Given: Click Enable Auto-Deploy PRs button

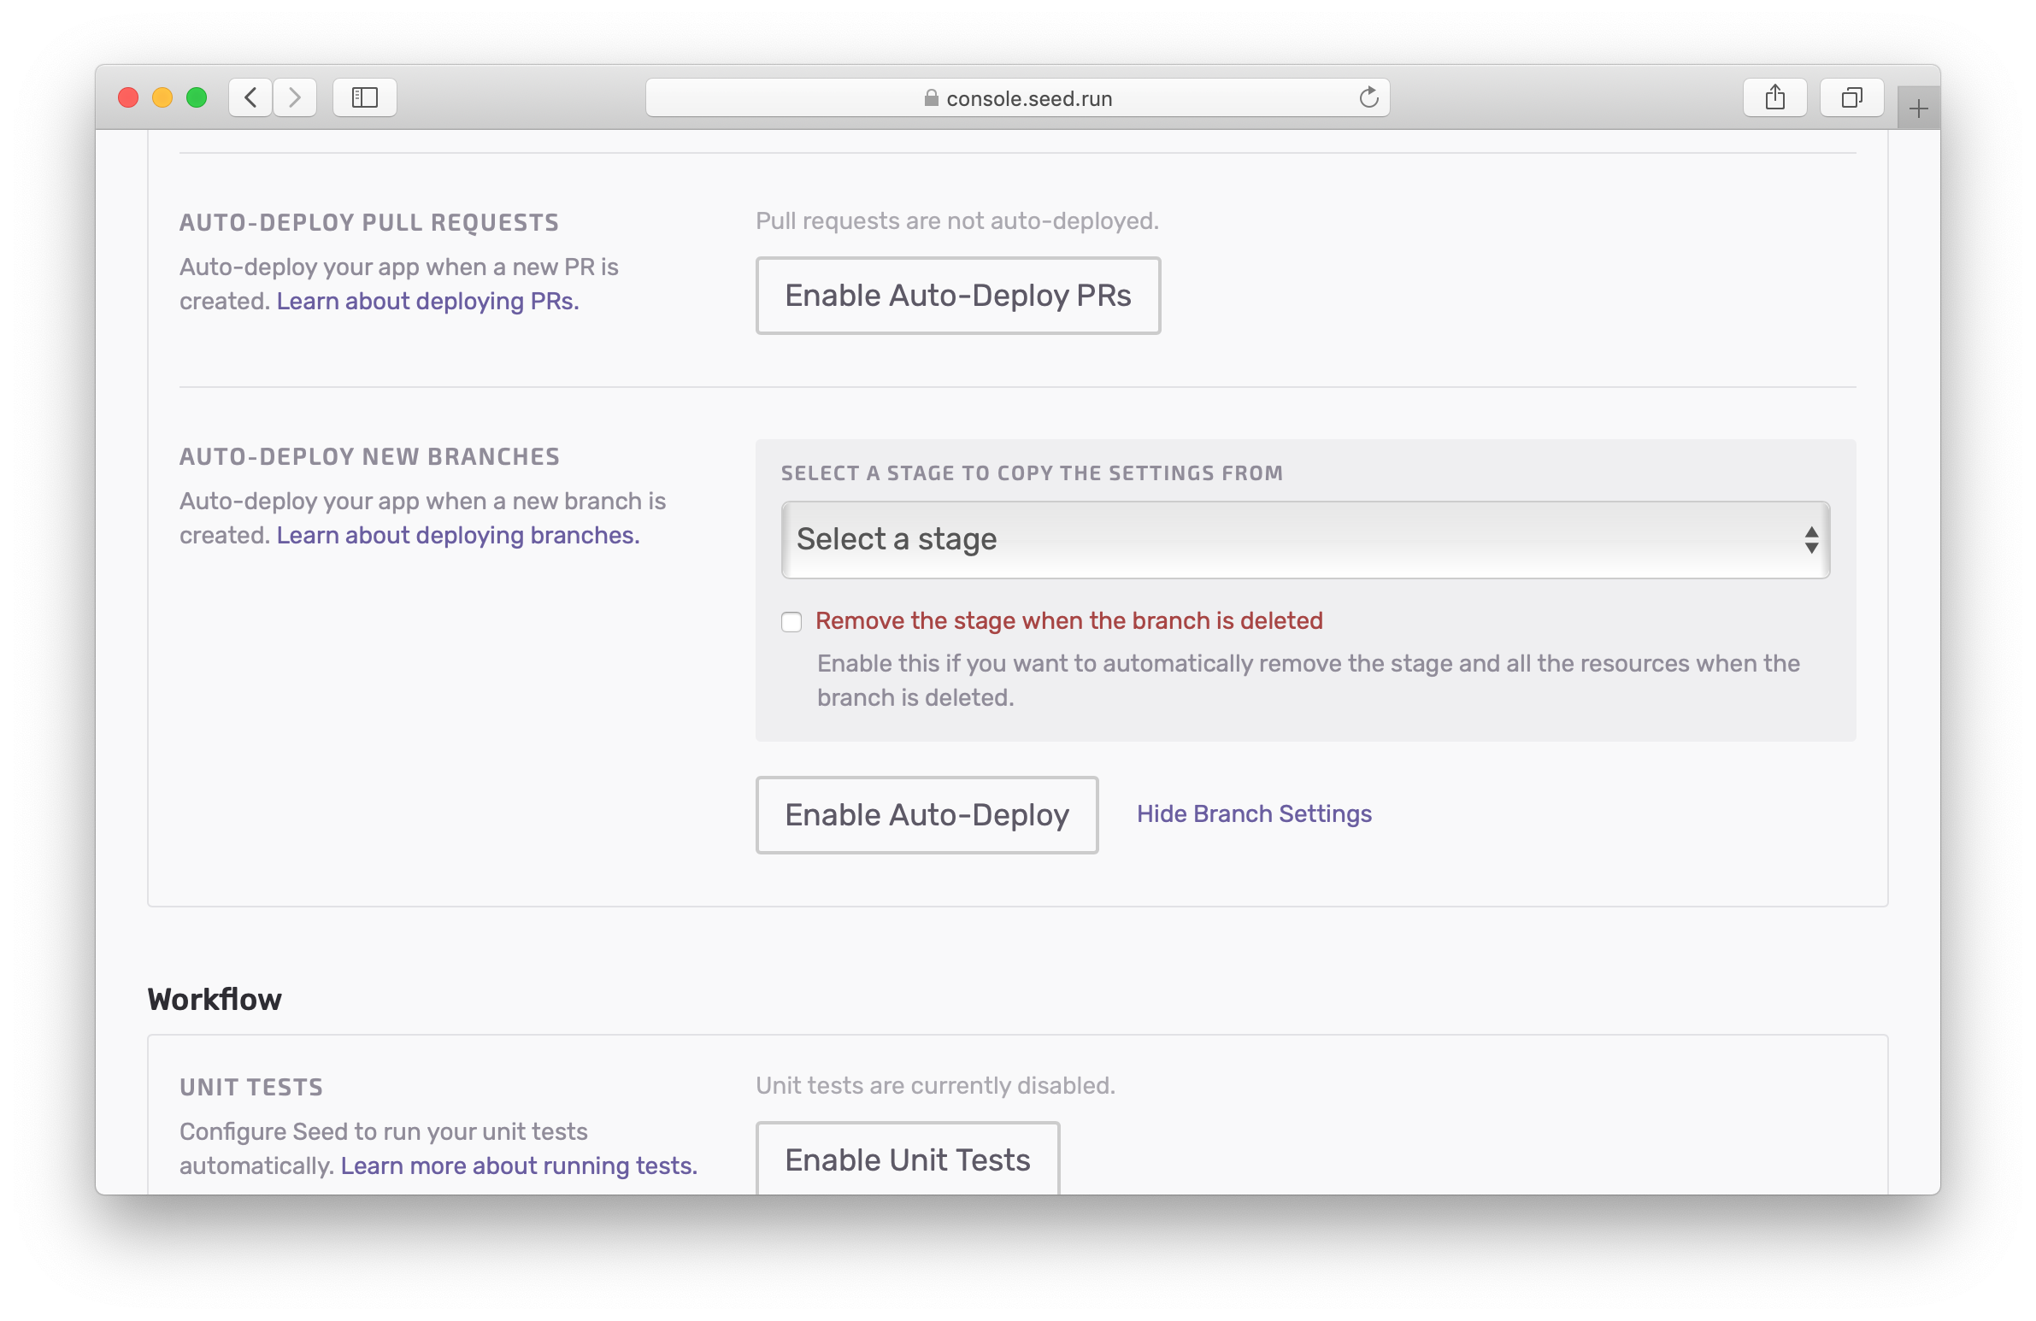Looking at the screenshot, I should (957, 296).
